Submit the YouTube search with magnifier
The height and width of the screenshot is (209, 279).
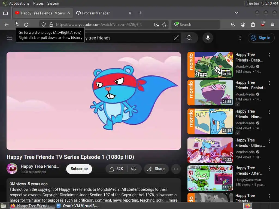[189, 38]
